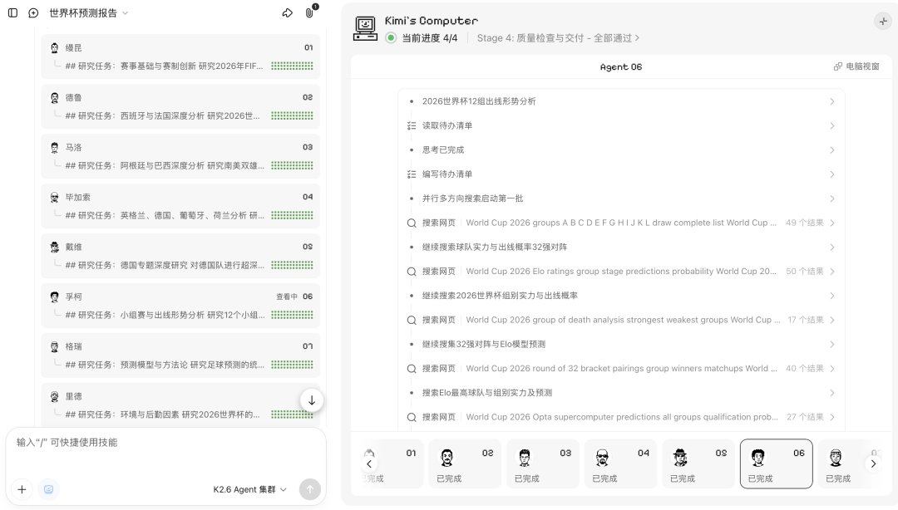Go to previous agents with left chevron
The width and height of the screenshot is (898, 510).
[x=369, y=464]
